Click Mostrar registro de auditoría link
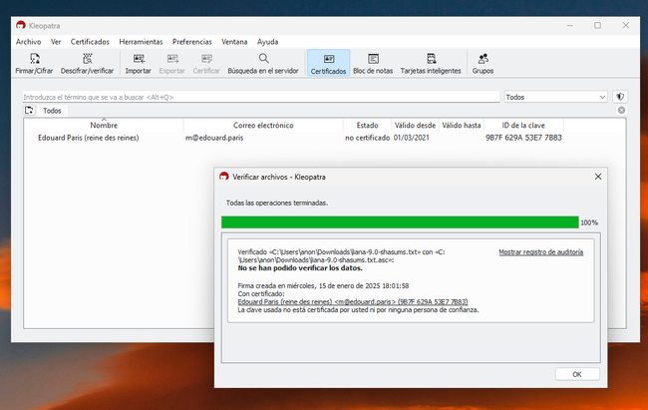The height and width of the screenshot is (410, 648). [x=540, y=252]
